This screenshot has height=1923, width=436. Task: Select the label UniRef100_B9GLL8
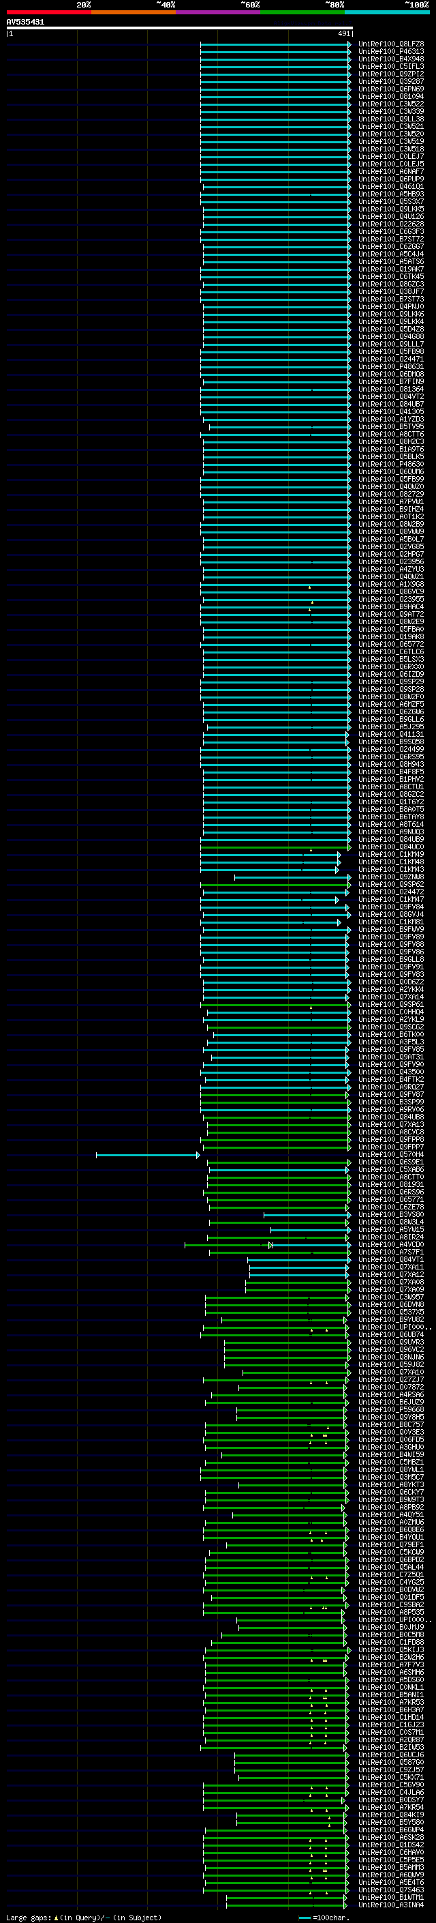pyautogui.click(x=391, y=960)
